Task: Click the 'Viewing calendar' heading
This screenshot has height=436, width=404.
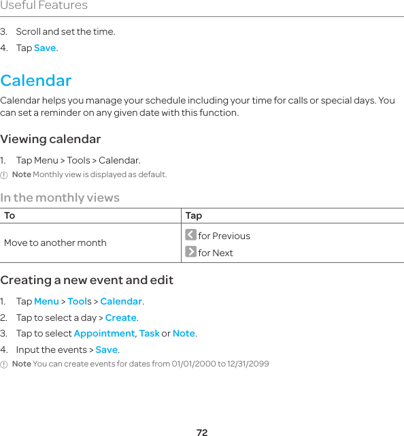Action: coord(50,139)
